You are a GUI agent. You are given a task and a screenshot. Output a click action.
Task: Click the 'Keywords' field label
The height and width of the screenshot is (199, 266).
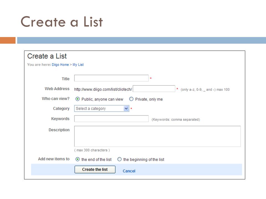60,119
